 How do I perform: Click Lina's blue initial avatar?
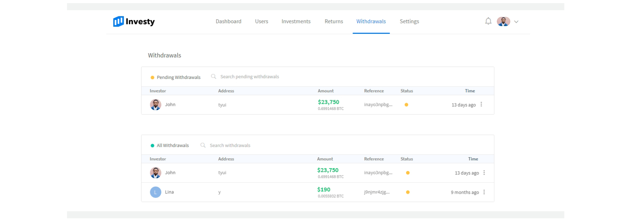155,192
